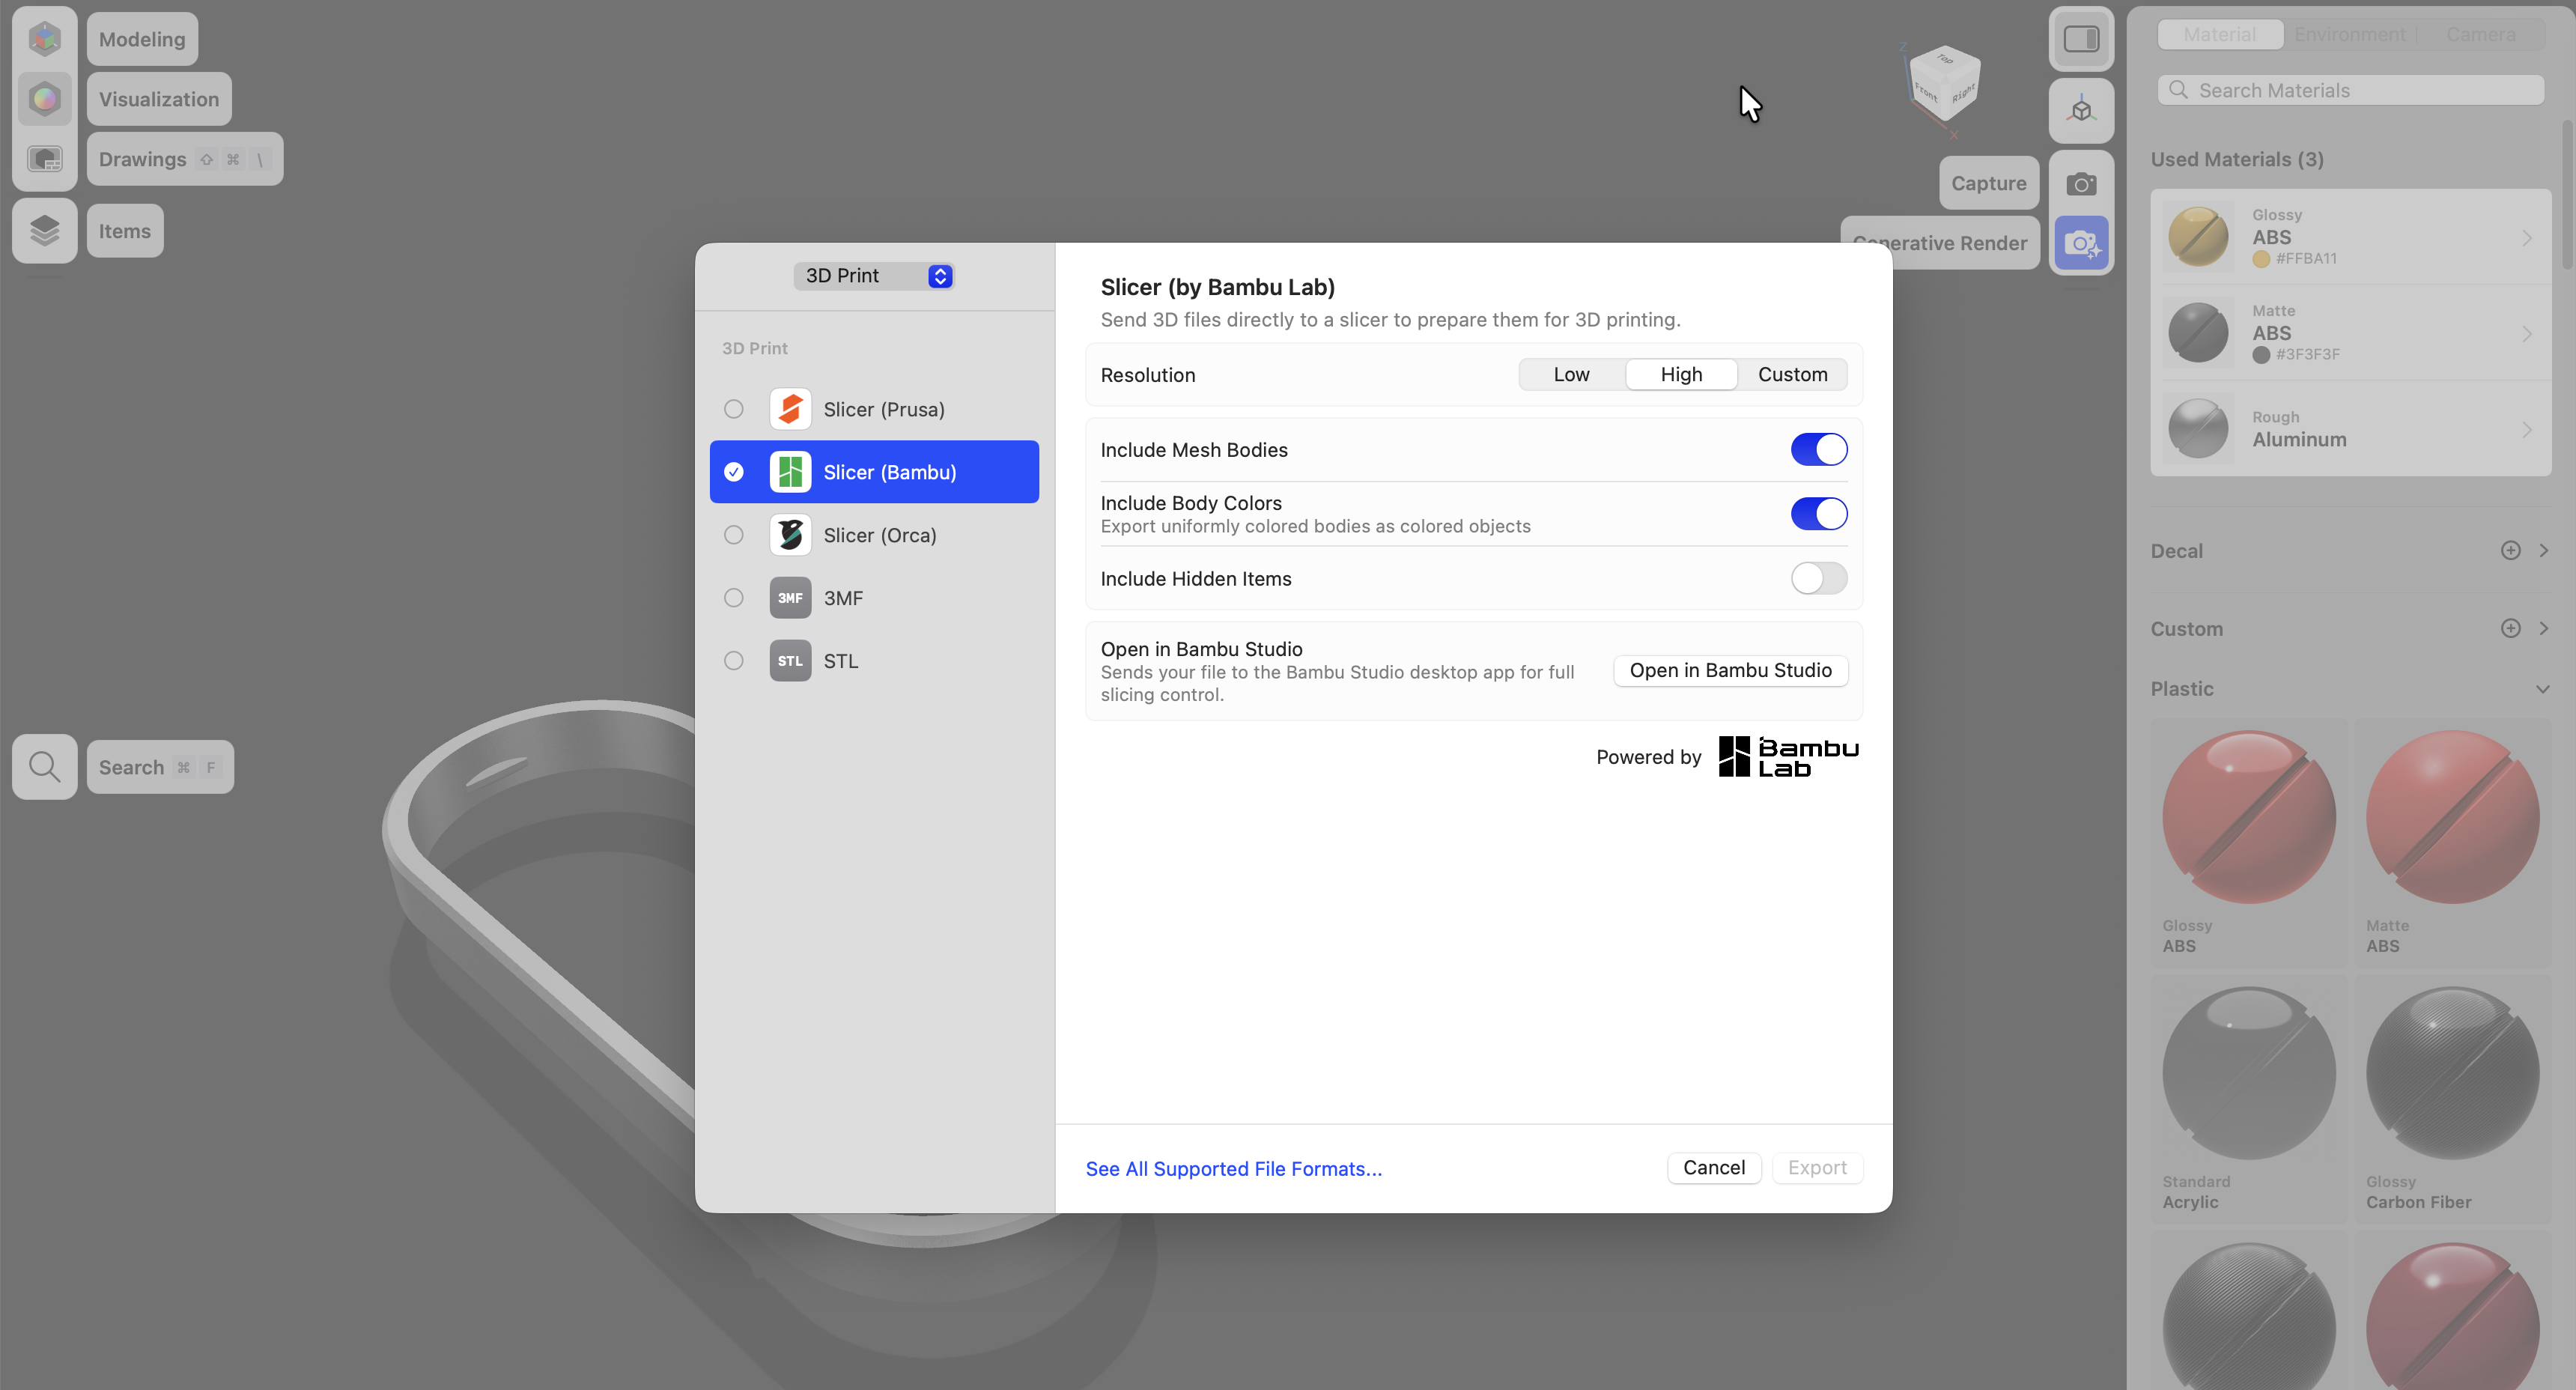Image resolution: width=2576 pixels, height=1390 pixels.
Task: Open the Drawings mode icon
Action: 44,159
